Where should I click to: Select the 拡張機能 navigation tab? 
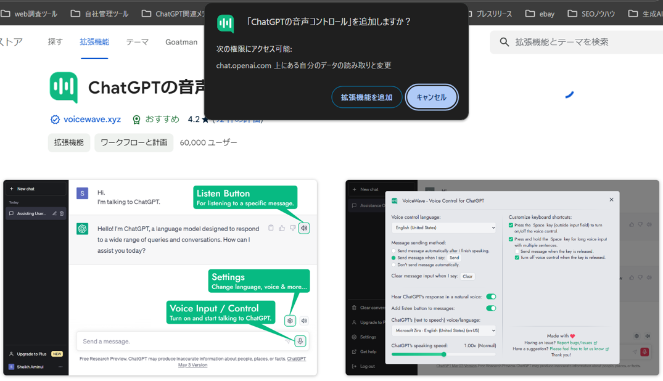[94, 42]
